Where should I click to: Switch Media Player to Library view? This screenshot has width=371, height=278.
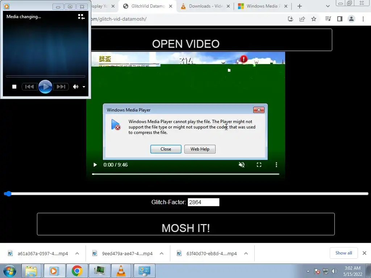81,17
